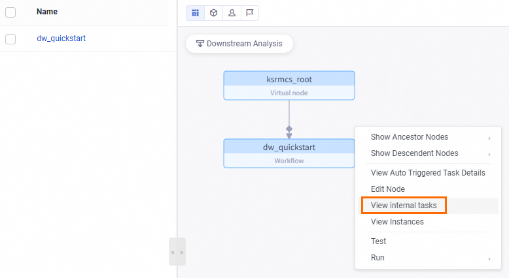The width and height of the screenshot is (509, 278).
Task: Select the dw_quickstart workflow node
Action: click(x=289, y=153)
